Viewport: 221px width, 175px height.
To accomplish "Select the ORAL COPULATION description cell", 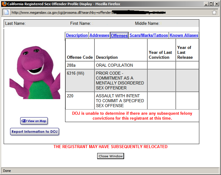I will (121, 65).
